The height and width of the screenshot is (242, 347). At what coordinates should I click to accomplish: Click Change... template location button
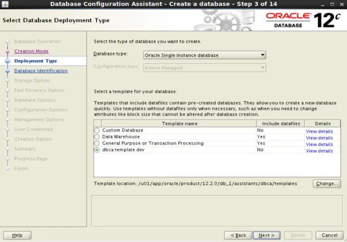(x=327, y=183)
